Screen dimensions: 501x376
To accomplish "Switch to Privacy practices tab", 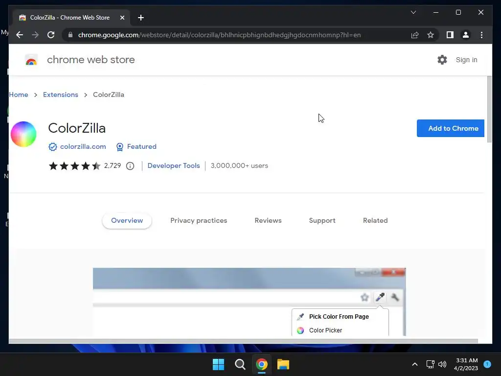I will (x=199, y=221).
